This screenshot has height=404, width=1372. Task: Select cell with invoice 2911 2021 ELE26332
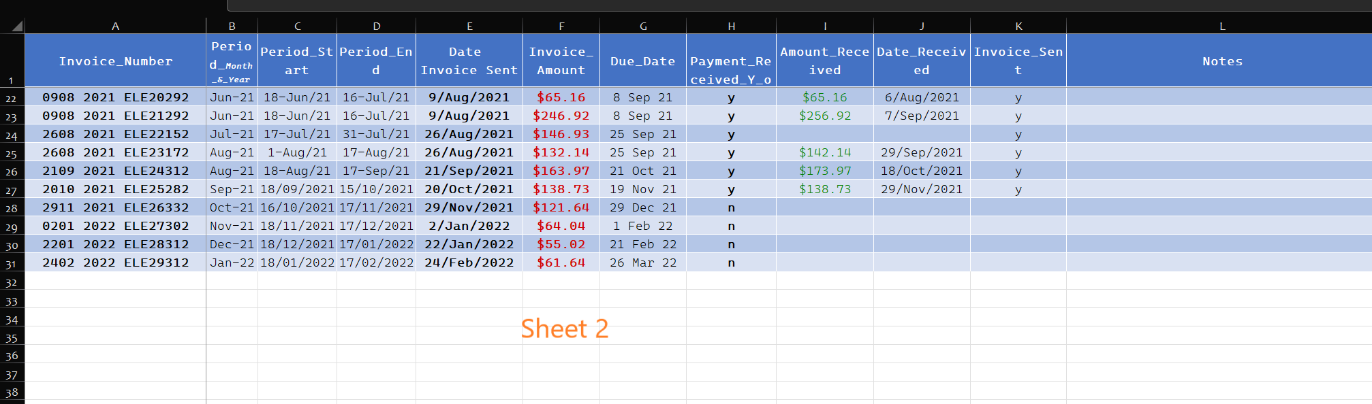pos(115,207)
